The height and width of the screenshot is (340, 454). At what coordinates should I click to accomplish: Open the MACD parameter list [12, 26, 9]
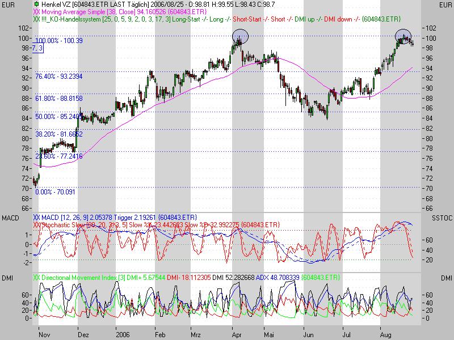pos(74,216)
